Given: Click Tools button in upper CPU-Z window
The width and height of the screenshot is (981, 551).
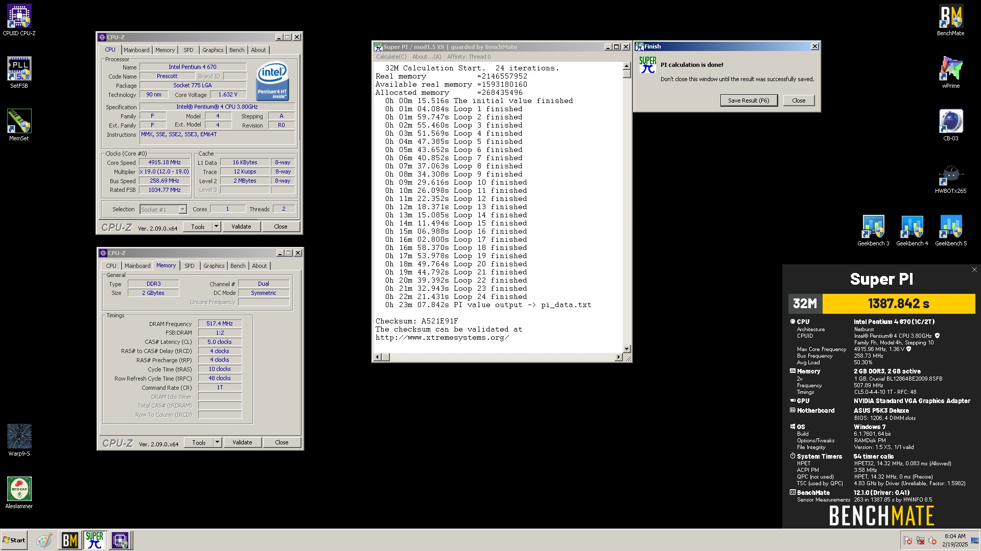Looking at the screenshot, I should [x=198, y=227].
